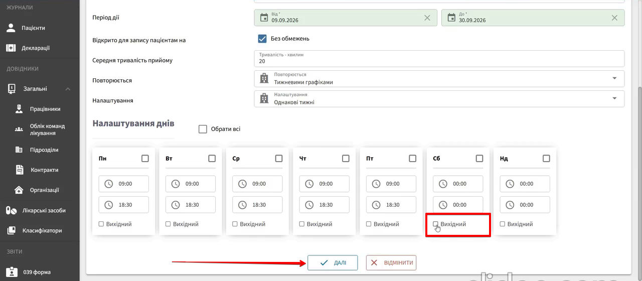Click the Класифікатори library icon
The width and height of the screenshot is (642, 281).
(x=11, y=231)
